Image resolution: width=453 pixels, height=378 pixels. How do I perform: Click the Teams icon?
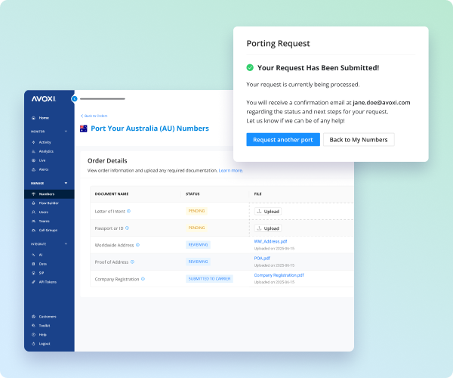(33, 222)
